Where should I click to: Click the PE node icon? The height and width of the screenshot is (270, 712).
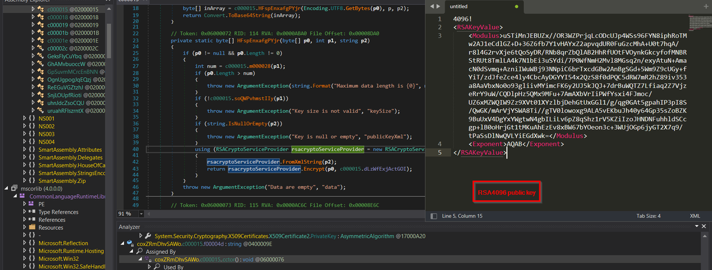32,204
